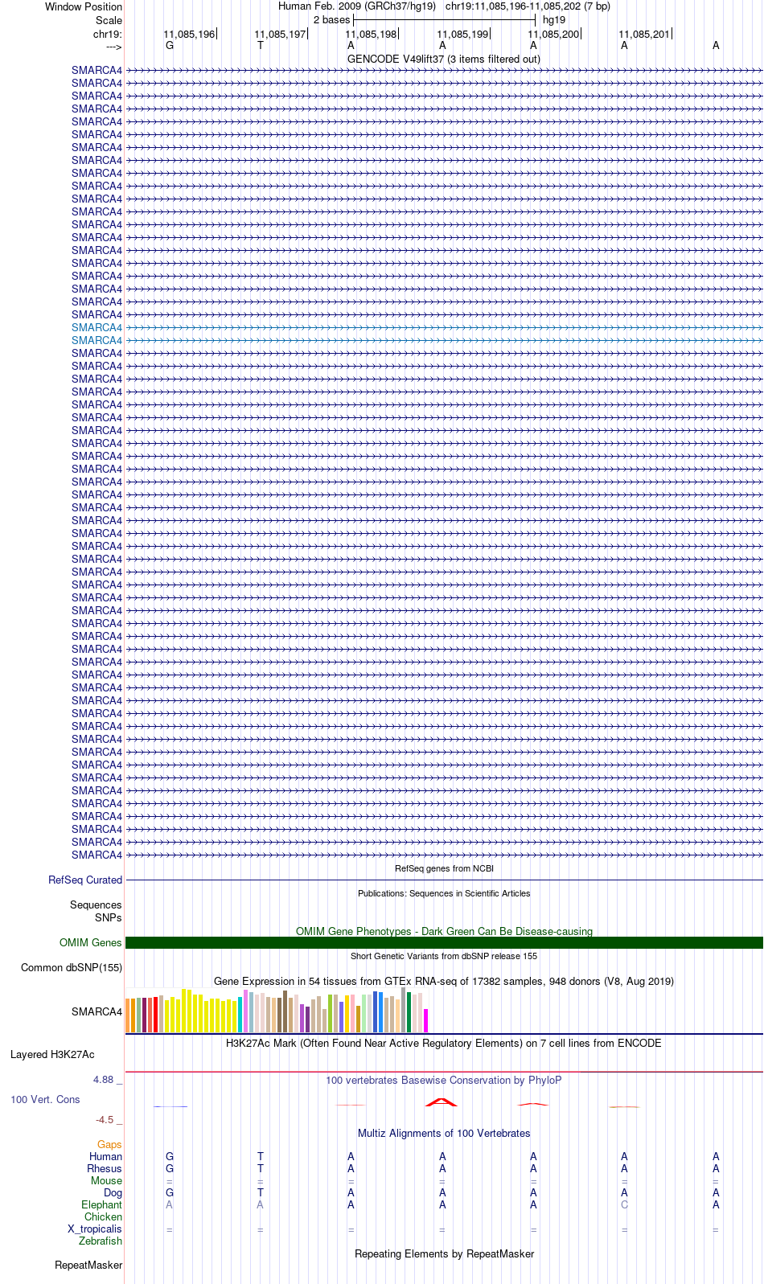Click the 'chr19:11,085,196-11,085,202 (7 bp)' range
The height and width of the screenshot is (1284, 764).
point(528,6)
